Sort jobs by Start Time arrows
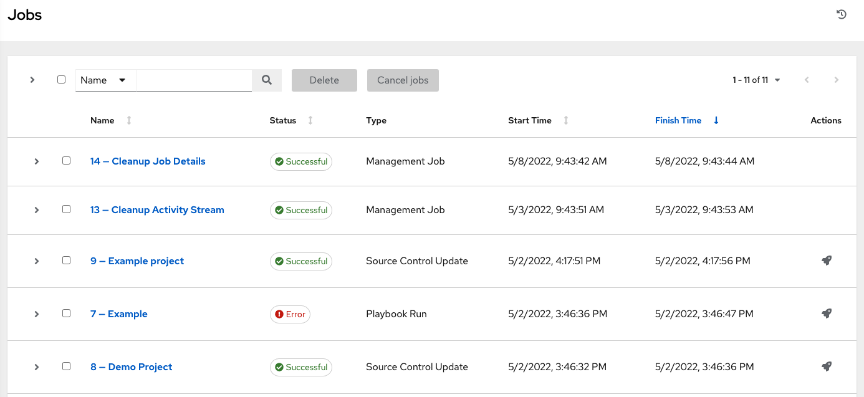The image size is (864, 397). [x=565, y=120]
